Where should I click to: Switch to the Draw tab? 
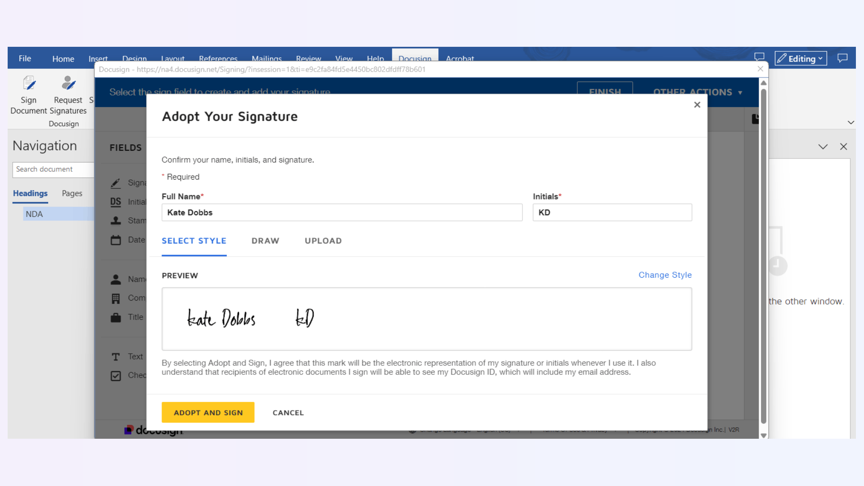click(x=265, y=241)
